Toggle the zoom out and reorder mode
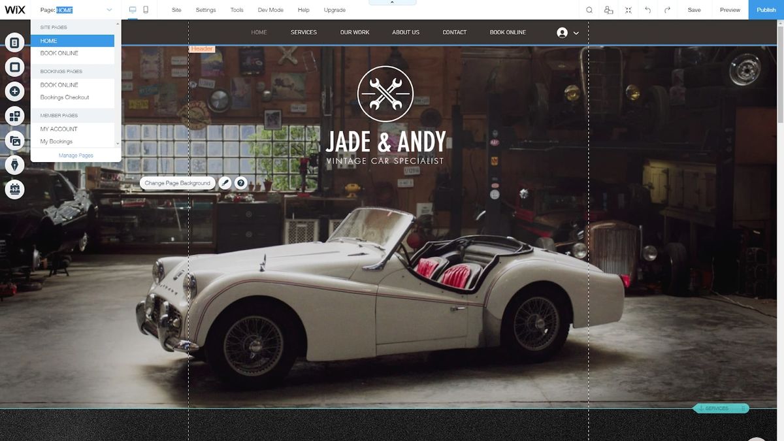The height and width of the screenshot is (441, 784). pyautogui.click(x=628, y=9)
